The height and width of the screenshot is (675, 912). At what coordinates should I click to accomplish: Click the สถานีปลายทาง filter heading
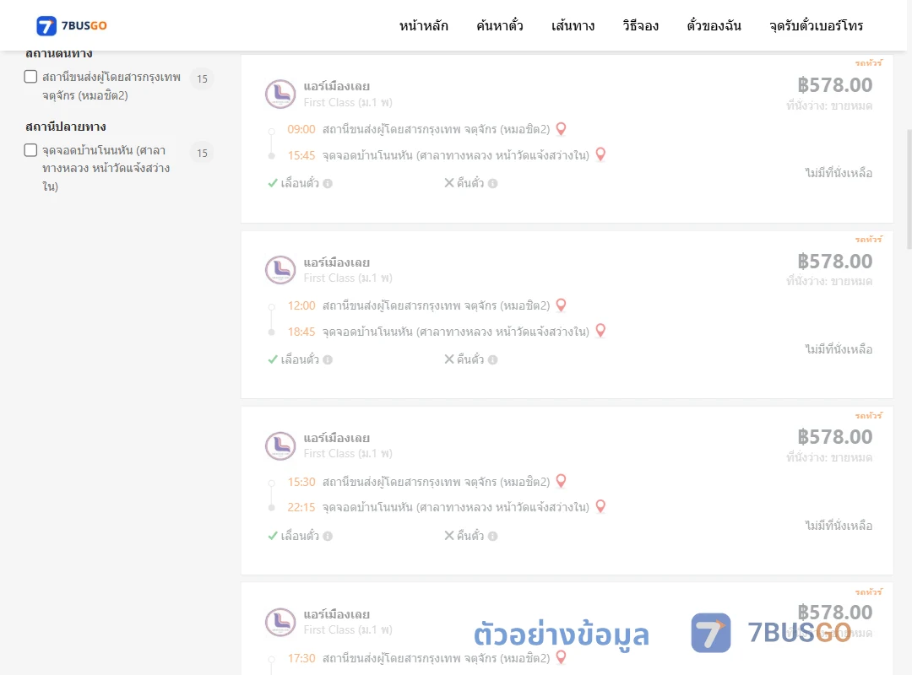[x=66, y=127]
